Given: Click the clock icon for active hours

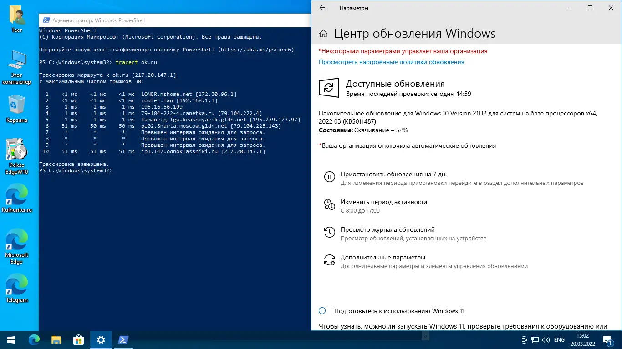Looking at the screenshot, I should point(329,205).
